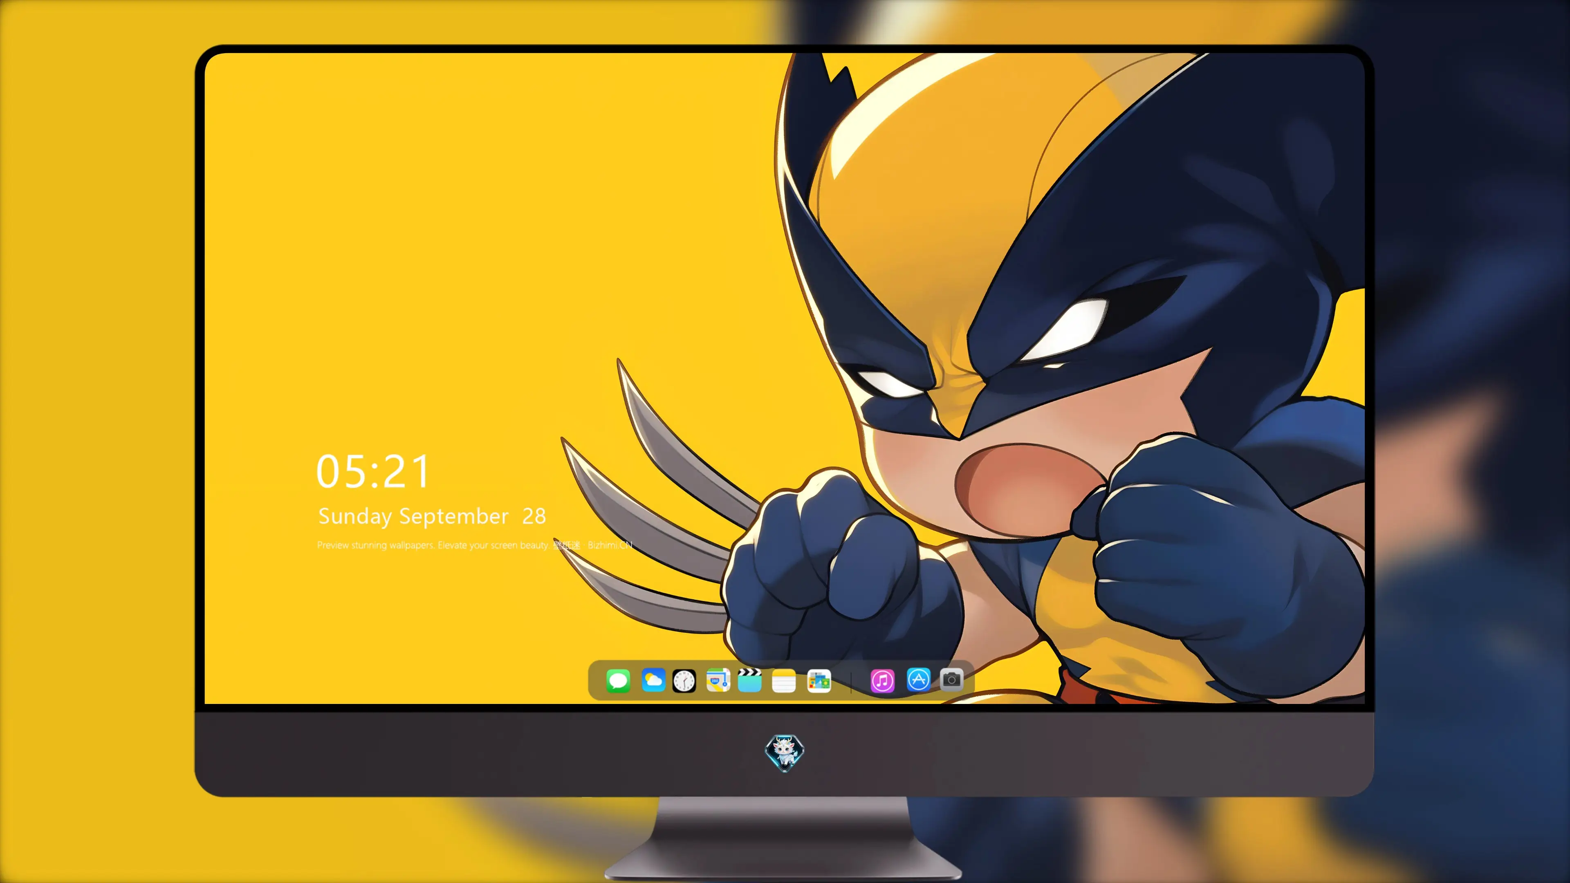Launch the iTunes Store music icon
Image resolution: width=1570 pixels, height=883 pixels.
[883, 681]
